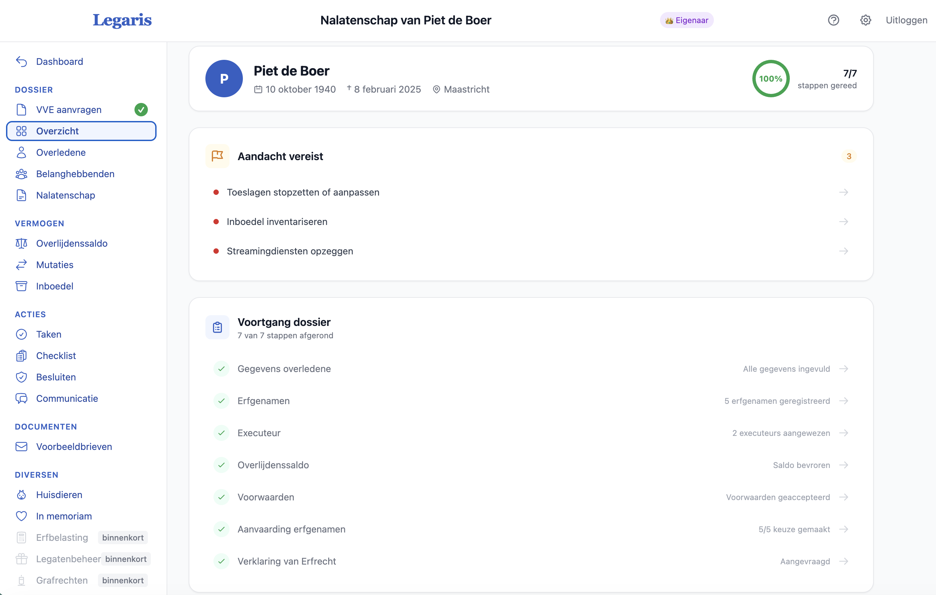Click the help question mark icon

(x=833, y=20)
